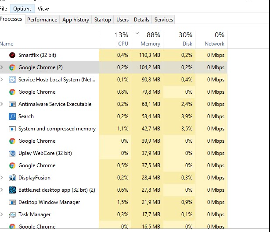
Task: Expand Service Host: Local System group
Action: 2,80
